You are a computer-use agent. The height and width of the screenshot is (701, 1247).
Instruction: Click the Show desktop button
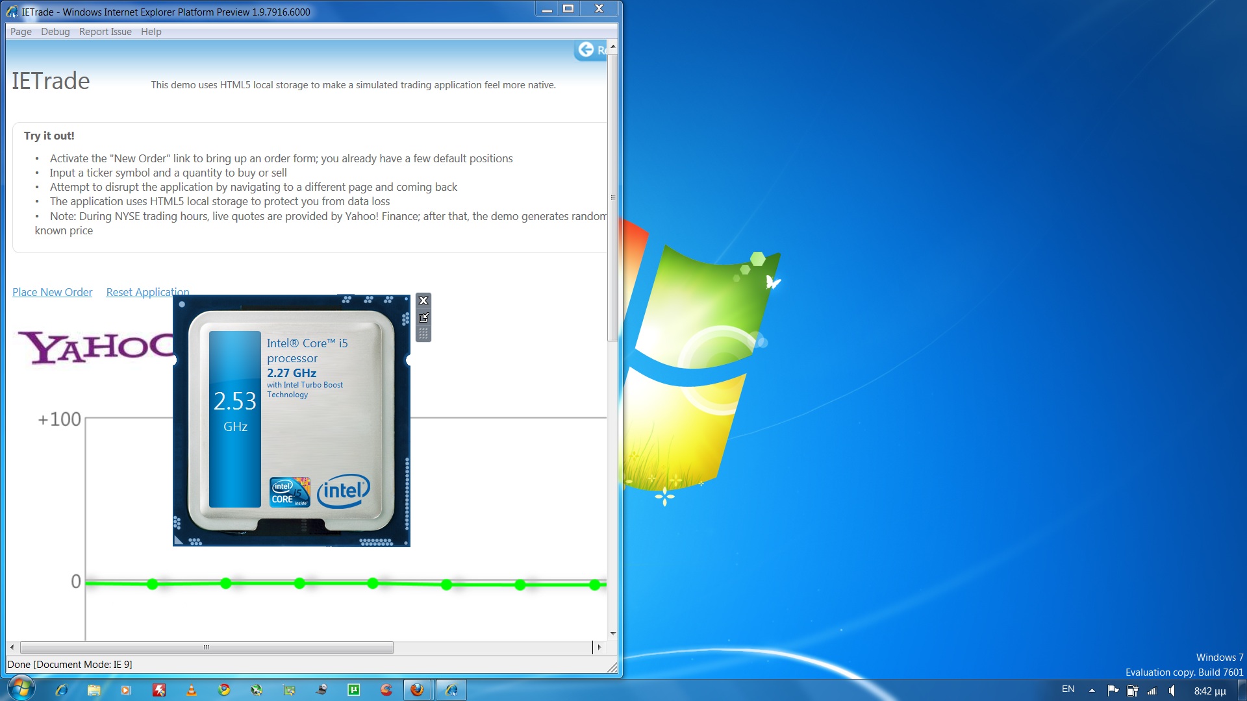coord(1242,690)
